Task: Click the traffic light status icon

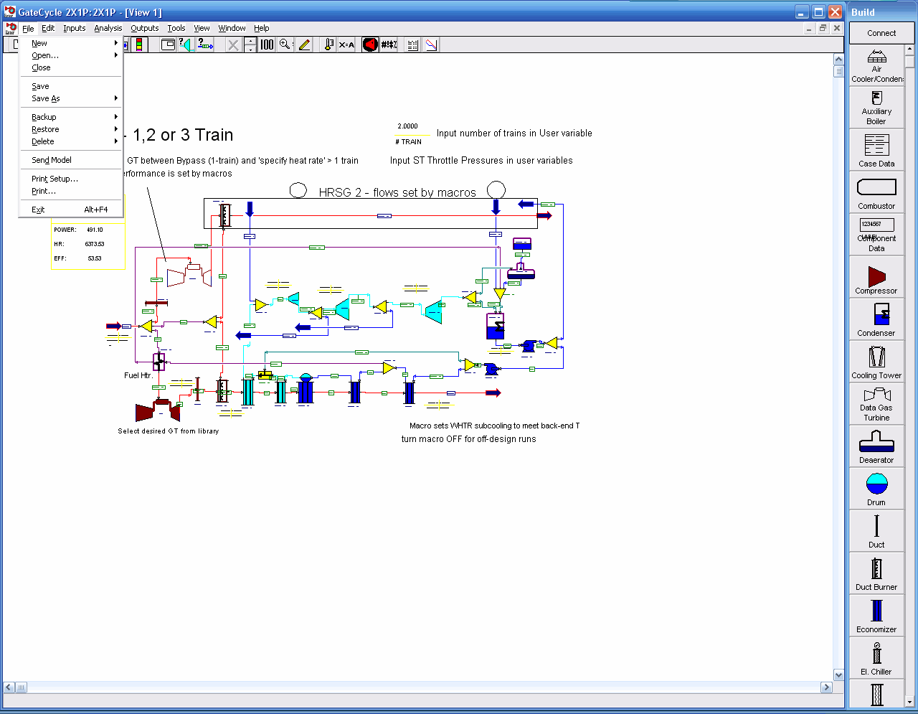Action: pyautogui.click(x=138, y=44)
